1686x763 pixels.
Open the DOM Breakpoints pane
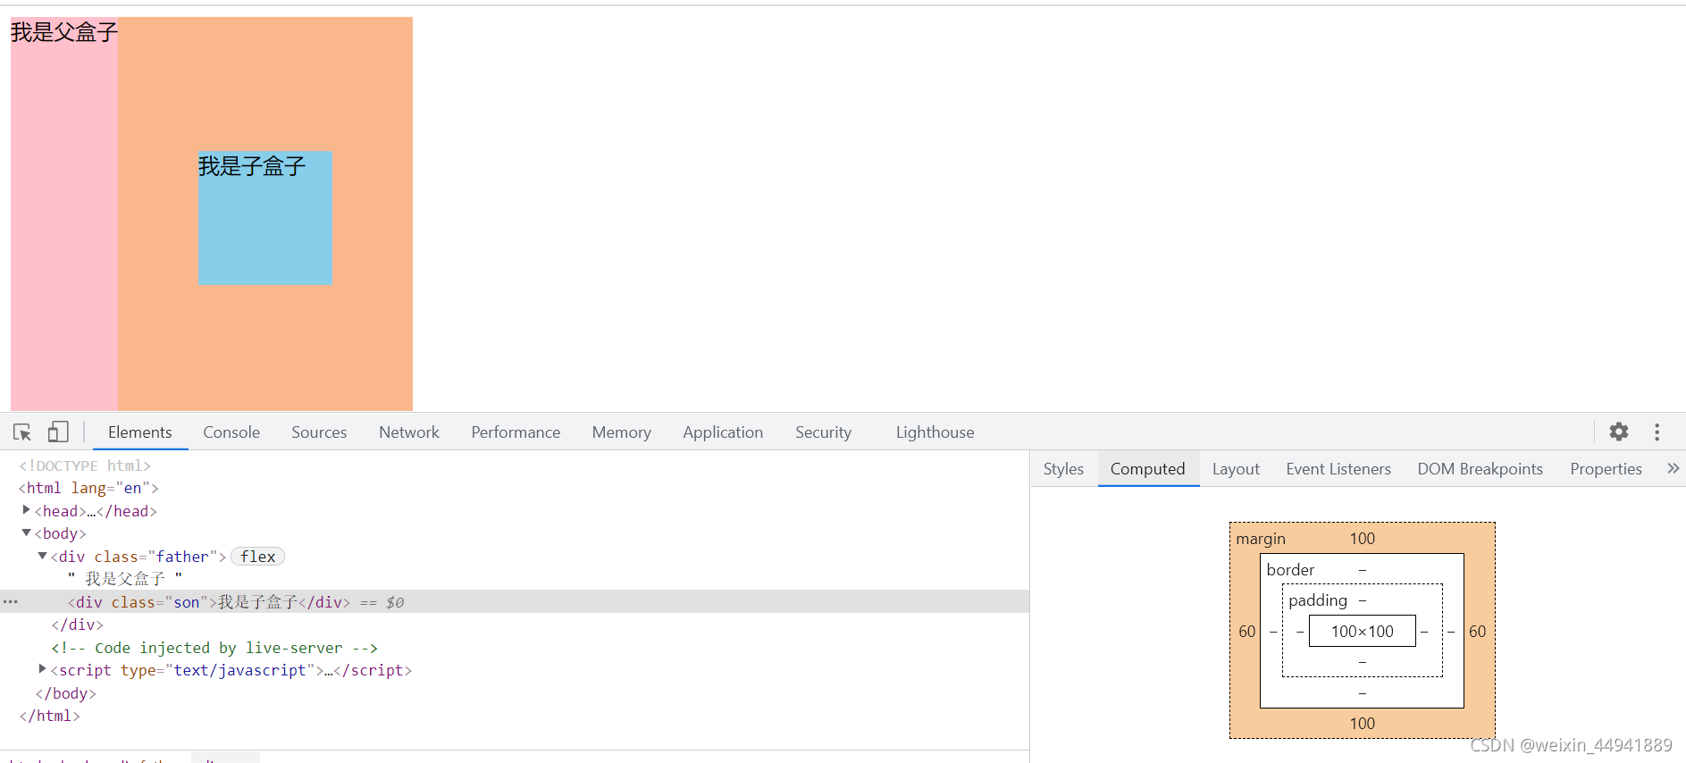point(1480,469)
